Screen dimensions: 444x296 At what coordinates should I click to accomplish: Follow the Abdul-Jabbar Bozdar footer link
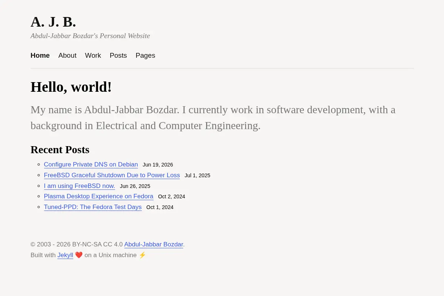coord(154,245)
